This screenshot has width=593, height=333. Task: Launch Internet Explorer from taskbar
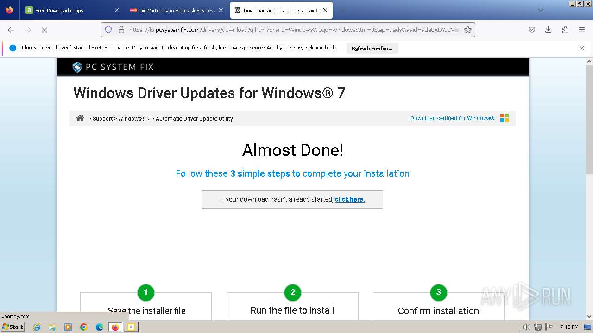click(x=37, y=327)
